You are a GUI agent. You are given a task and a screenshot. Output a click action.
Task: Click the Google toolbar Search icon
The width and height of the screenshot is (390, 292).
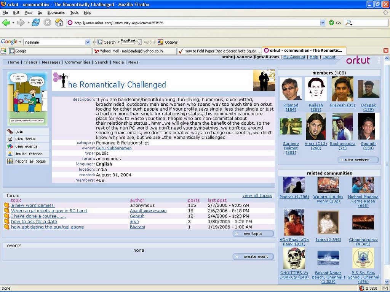[100, 42]
